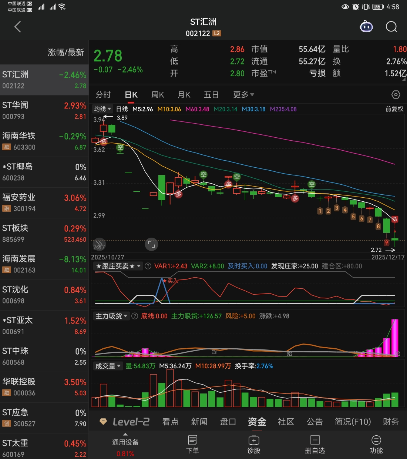Select ST太重 600169 in stock list
This screenshot has height=459, width=407.
click(x=44, y=446)
